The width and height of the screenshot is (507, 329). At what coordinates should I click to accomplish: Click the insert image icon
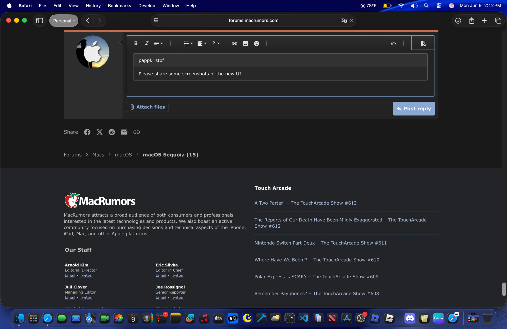[245, 43]
